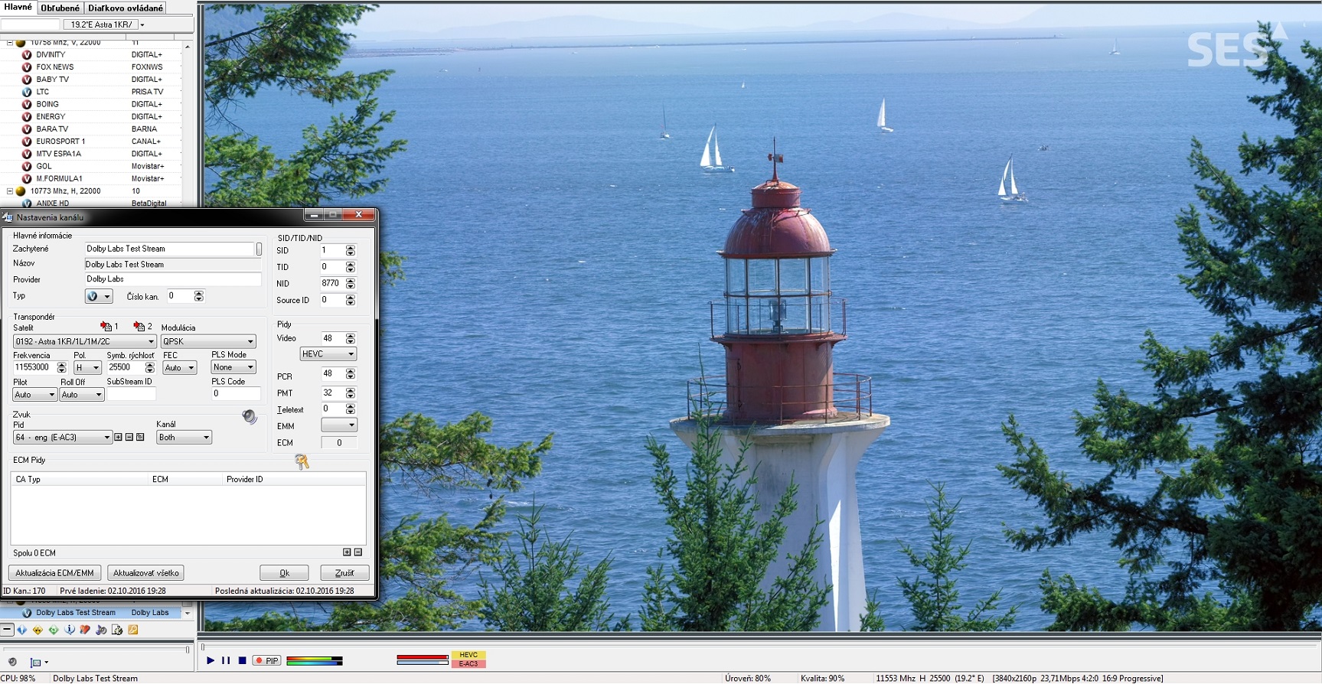Open the Modulácia QPSK dropdown
This screenshot has width=1322, height=684.
[208, 341]
